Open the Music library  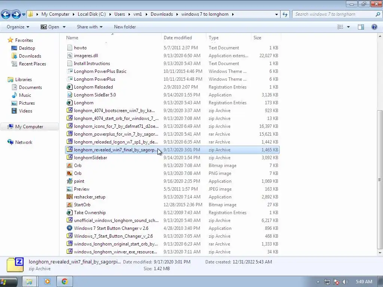tap(25, 95)
